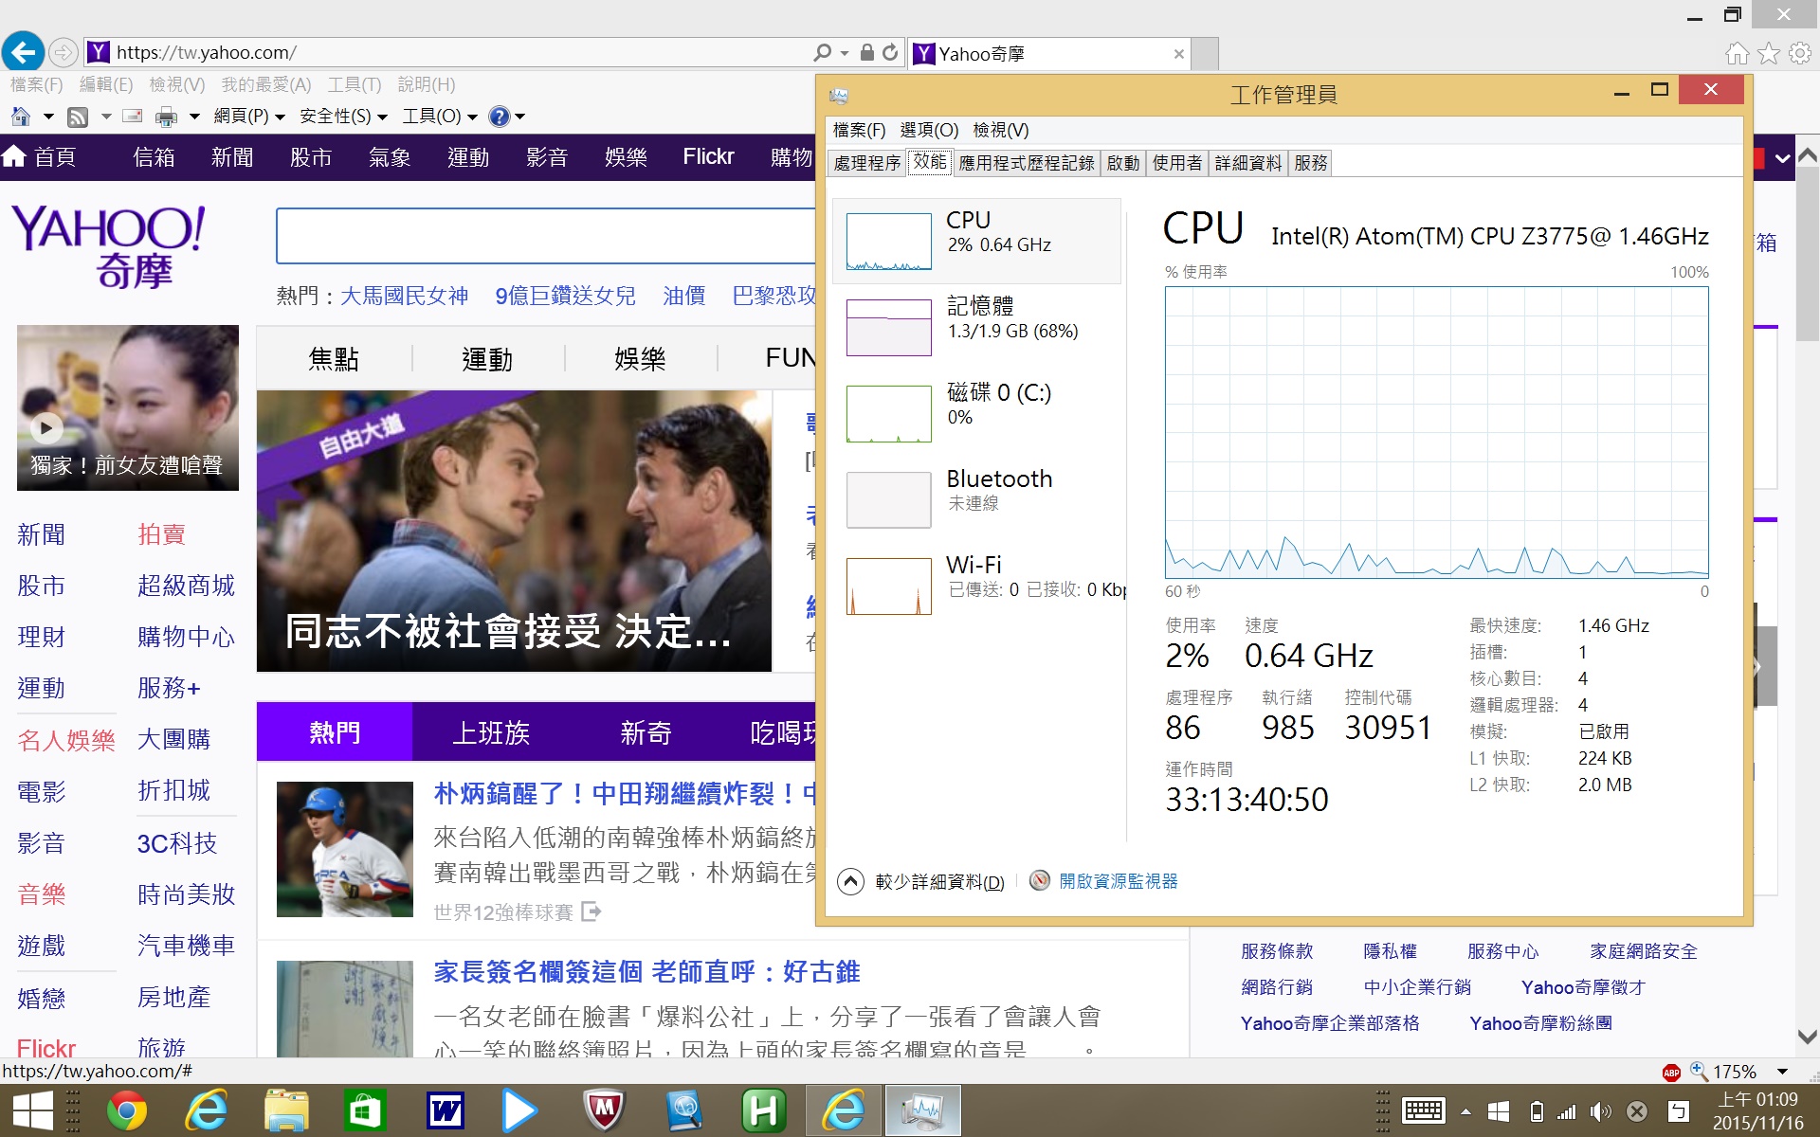Open IE settings gear icon
This screenshot has height=1137, width=1820.
(1800, 54)
